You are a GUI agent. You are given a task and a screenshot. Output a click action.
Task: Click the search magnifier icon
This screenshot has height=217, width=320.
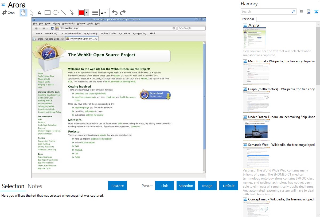(x=294, y=12)
